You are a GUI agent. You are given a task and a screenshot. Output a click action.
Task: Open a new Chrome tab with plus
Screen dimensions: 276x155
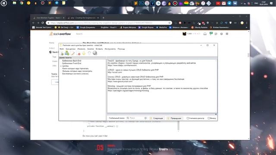click(x=103, y=18)
